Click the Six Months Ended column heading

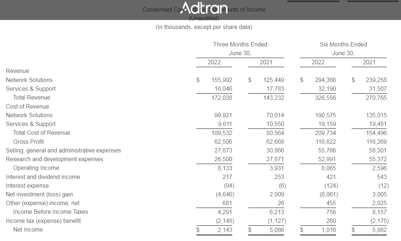pos(343,45)
